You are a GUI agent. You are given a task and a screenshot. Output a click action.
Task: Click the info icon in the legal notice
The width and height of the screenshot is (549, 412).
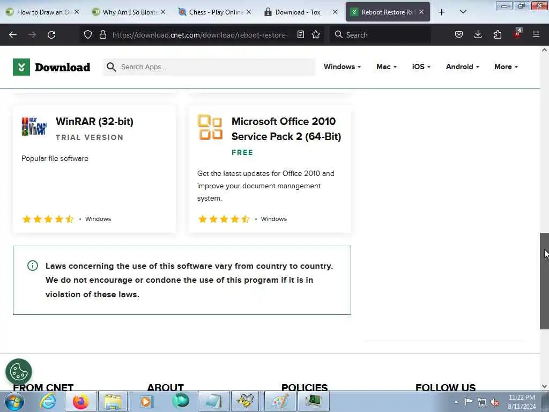33,266
